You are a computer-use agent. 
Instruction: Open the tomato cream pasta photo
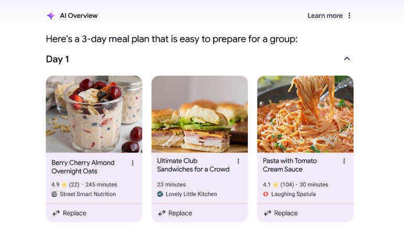[x=305, y=114]
